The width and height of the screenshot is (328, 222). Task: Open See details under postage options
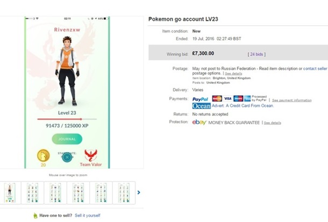tap(233, 73)
